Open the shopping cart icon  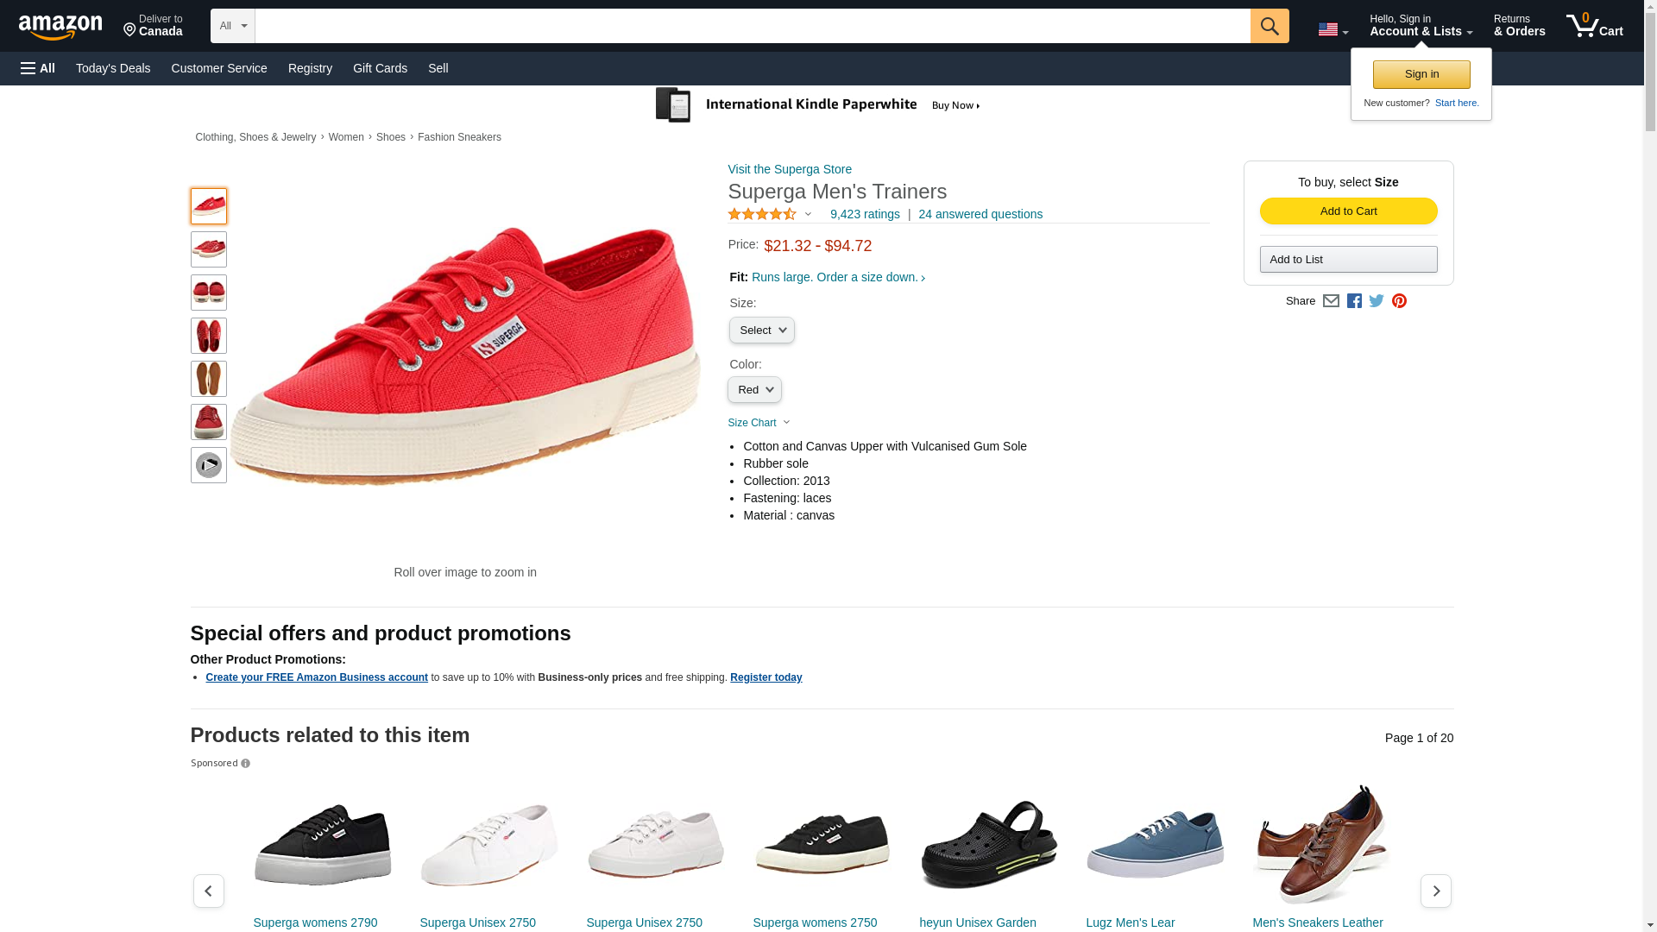(x=1594, y=26)
